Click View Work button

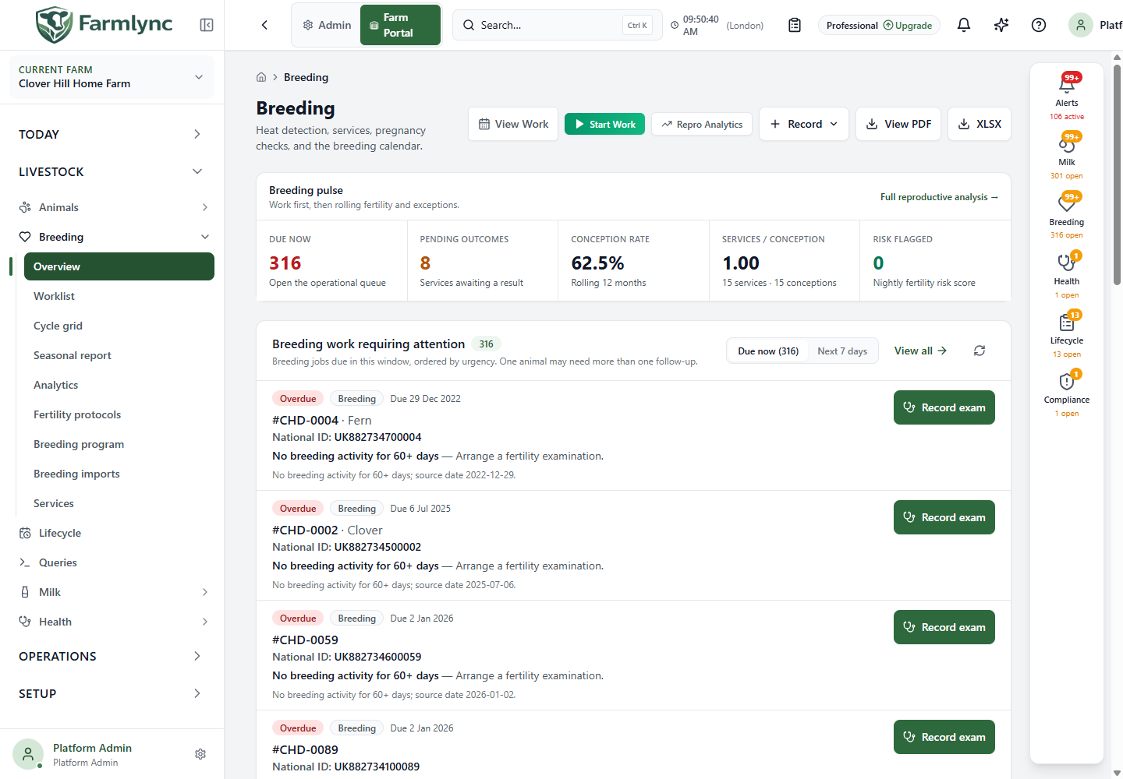(x=513, y=124)
